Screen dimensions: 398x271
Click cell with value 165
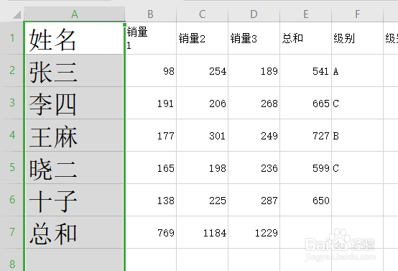tap(151, 167)
